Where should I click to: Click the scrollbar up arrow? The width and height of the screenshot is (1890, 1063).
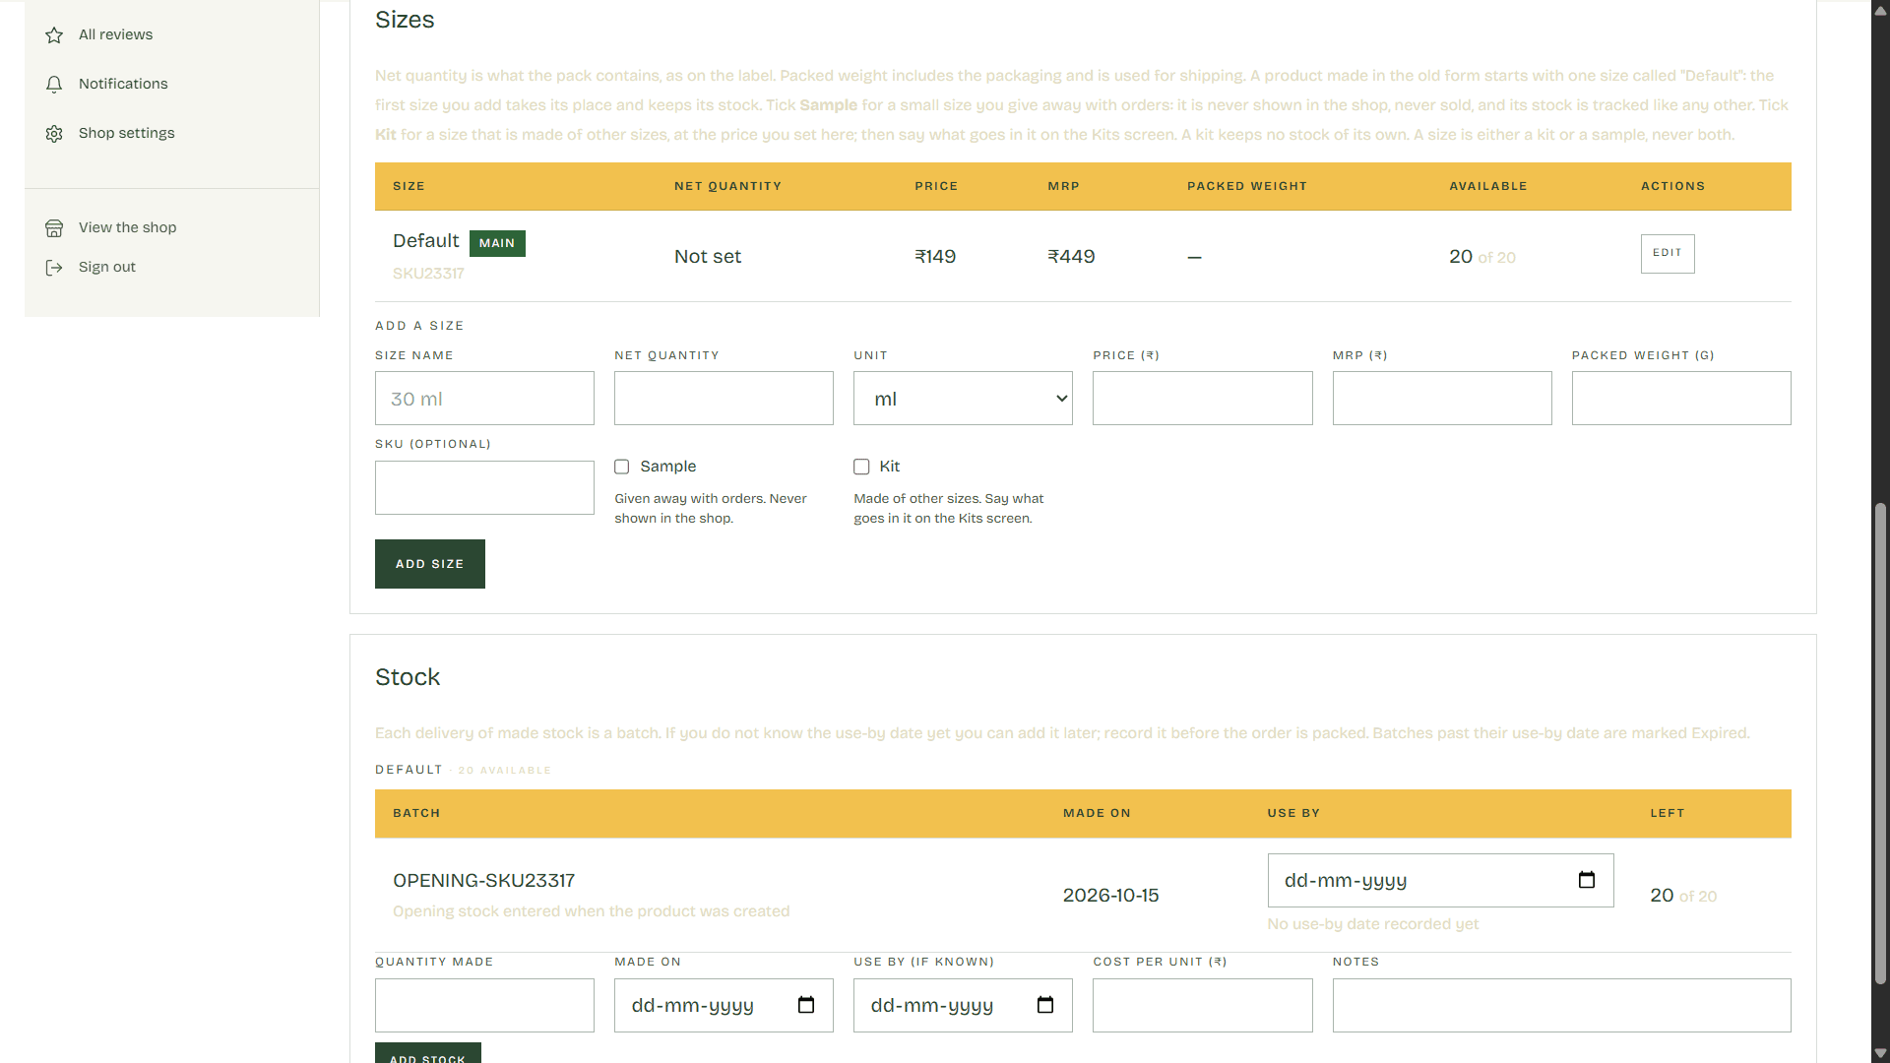pos(1880,10)
